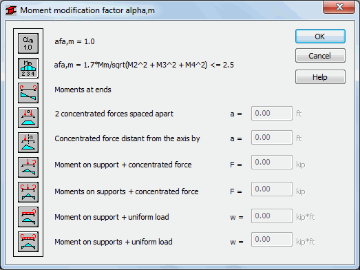Click the 'a' field for force distant from axis

(272, 138)
